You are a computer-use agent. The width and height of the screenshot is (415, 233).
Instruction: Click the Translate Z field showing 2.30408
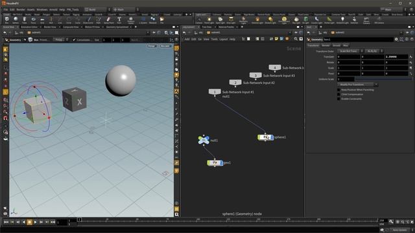[x=396, y=56]
